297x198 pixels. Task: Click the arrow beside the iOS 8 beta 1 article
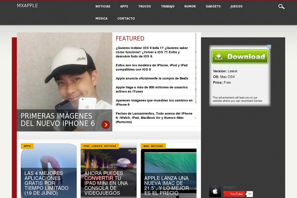tap(196, 52)
